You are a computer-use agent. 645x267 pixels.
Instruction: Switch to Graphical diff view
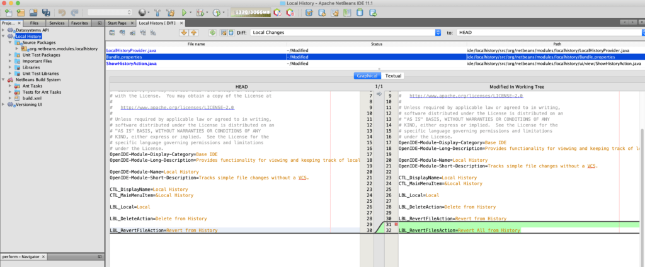(x=367, y=76)
